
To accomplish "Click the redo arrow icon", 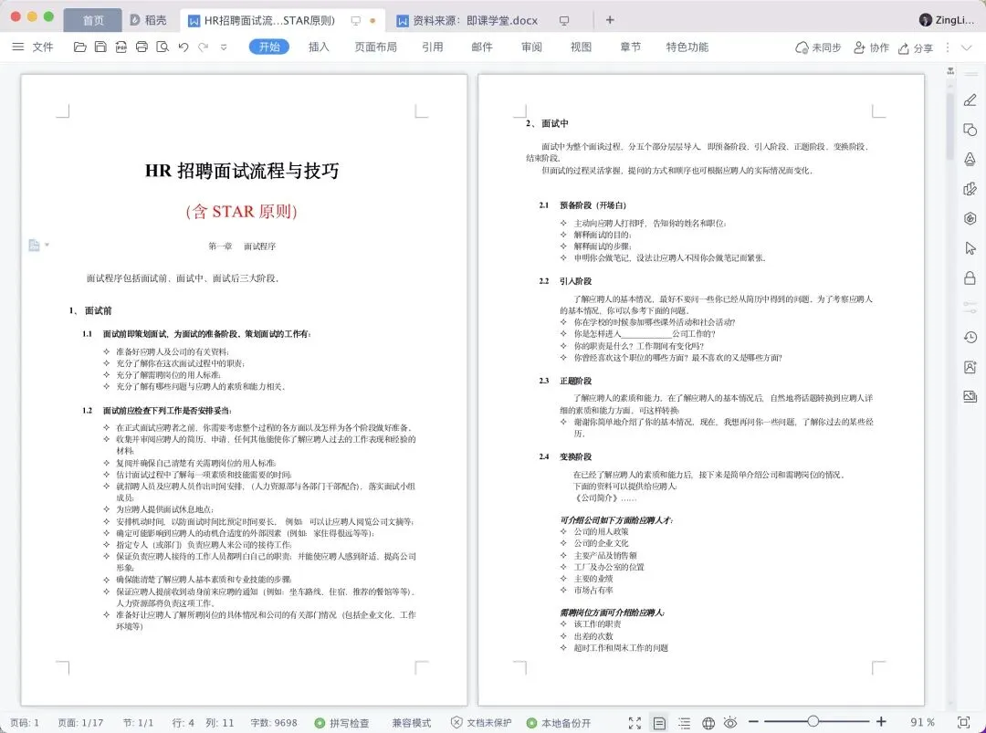I will click(x=203, y=47).
